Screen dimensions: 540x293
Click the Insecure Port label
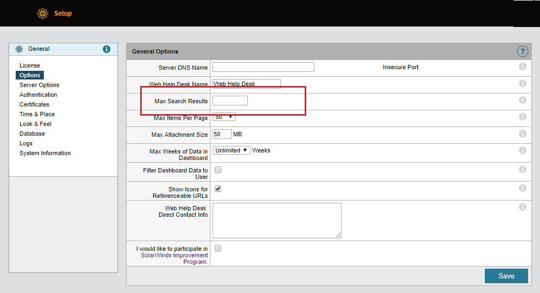(401, 67)
